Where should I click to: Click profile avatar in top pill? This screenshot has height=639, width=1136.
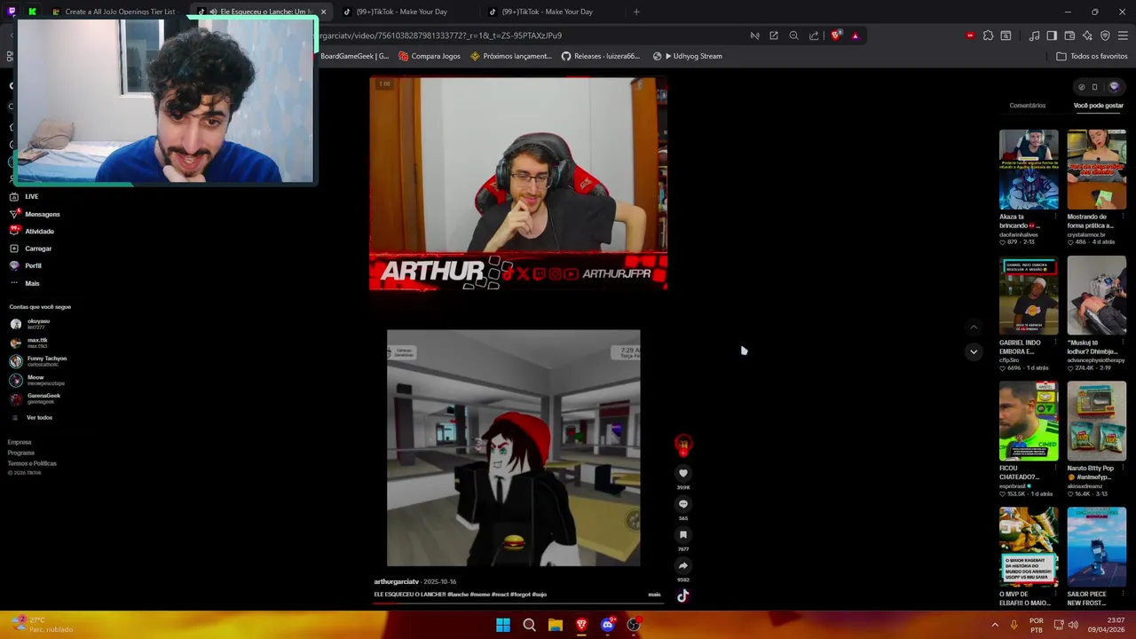1114,87
